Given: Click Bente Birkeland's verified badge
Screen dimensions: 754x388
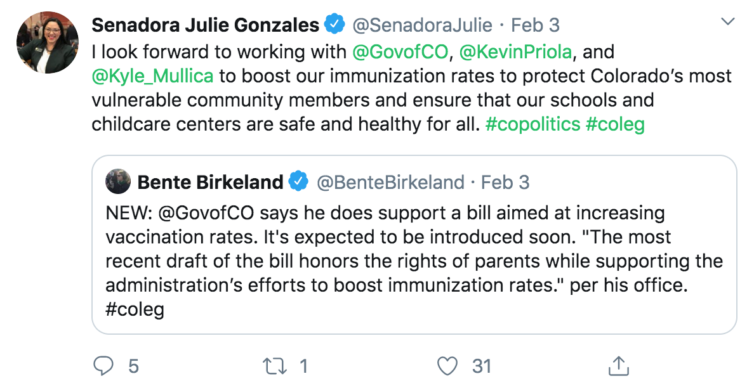Looking at the screenshot, I should (298, 183).
